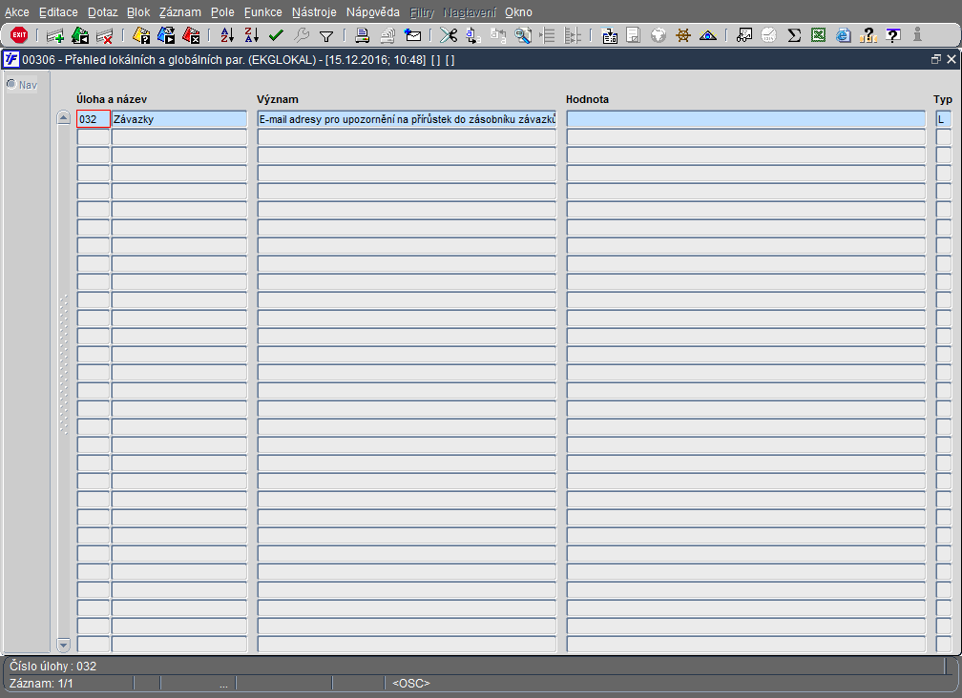Click the records scroll-down arrow button

[x=64, y=644]
